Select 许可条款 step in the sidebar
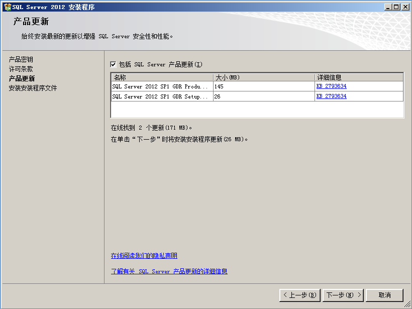412x309 pixels. [x=21, y=69]
